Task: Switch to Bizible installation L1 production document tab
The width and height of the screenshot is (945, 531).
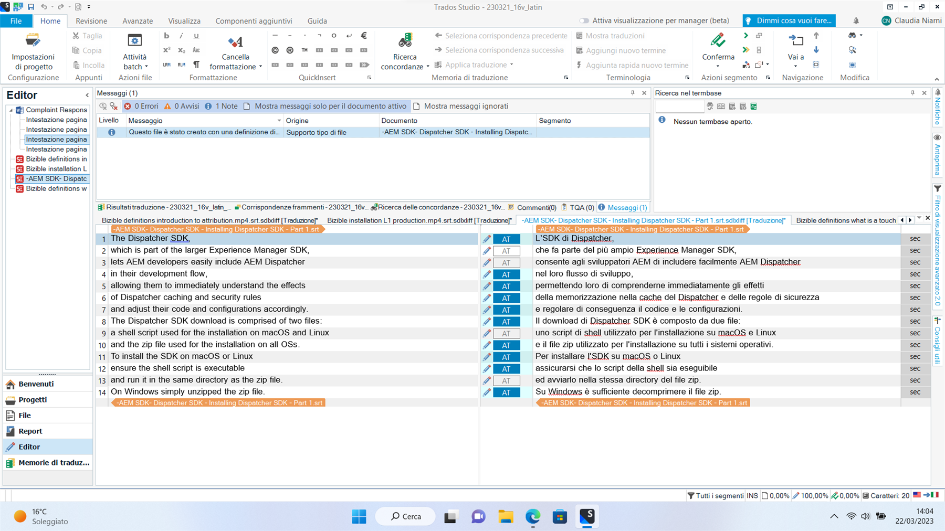Action: pos(419,220)
